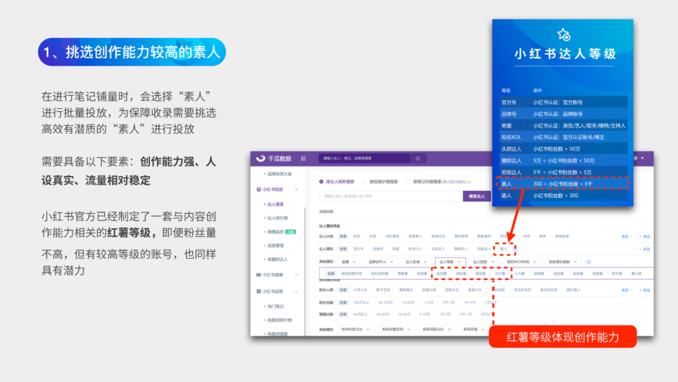The height and width of the screenshot is (382, 678).
Task: Toggle the sidebar collapse icon beside the logo
Action: (303, 159)
